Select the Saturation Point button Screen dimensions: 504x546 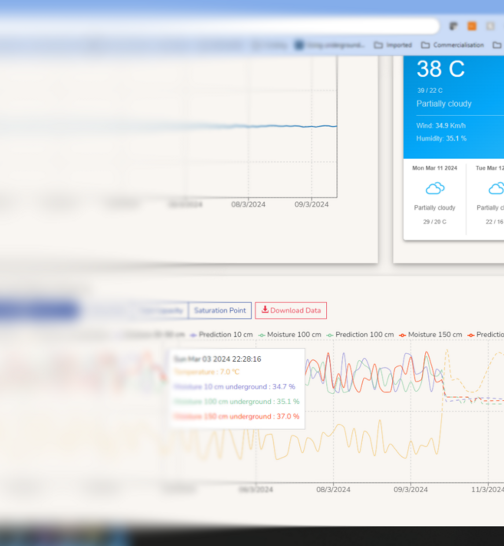(220, 310)
